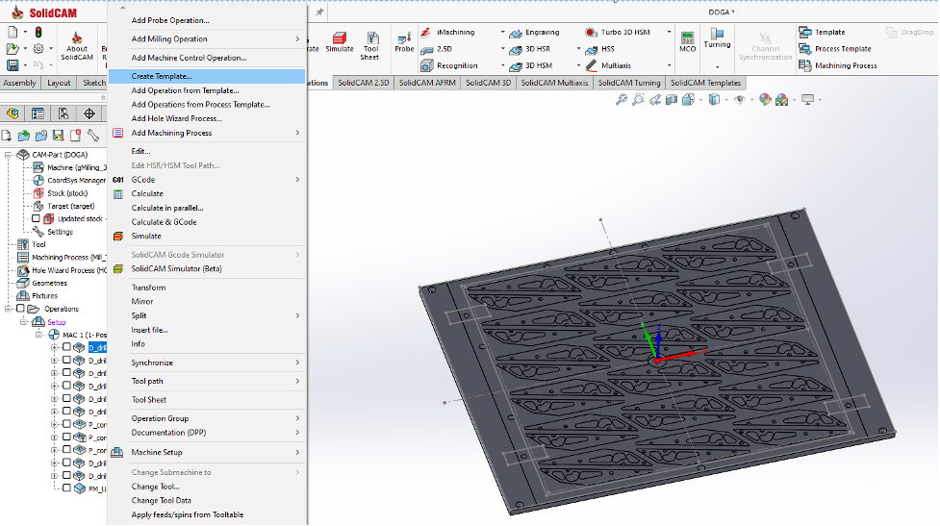Click the Simulate icon in the ribbon
This screenshot has width=940, height=526.
pos(340,38)
